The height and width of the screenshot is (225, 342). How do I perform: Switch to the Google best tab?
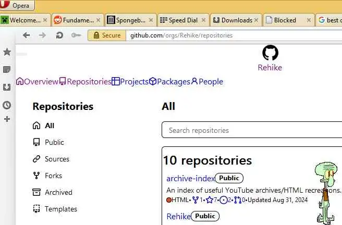tap(329, 20)
